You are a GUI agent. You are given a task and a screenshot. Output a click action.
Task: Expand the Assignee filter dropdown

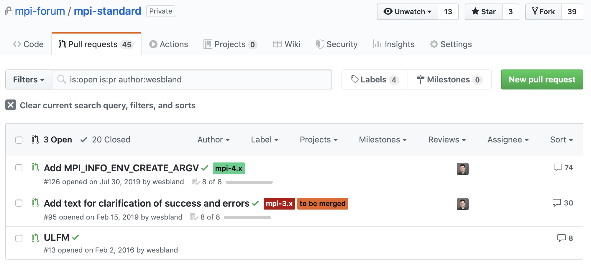pyautogui.click(x=508, y=140)
